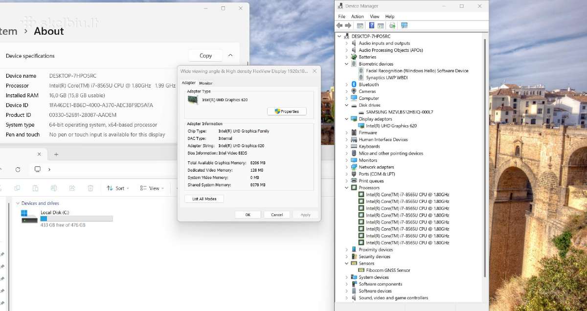
Task: Expand the Network adapters category
Action: click(x=346, y=167)
